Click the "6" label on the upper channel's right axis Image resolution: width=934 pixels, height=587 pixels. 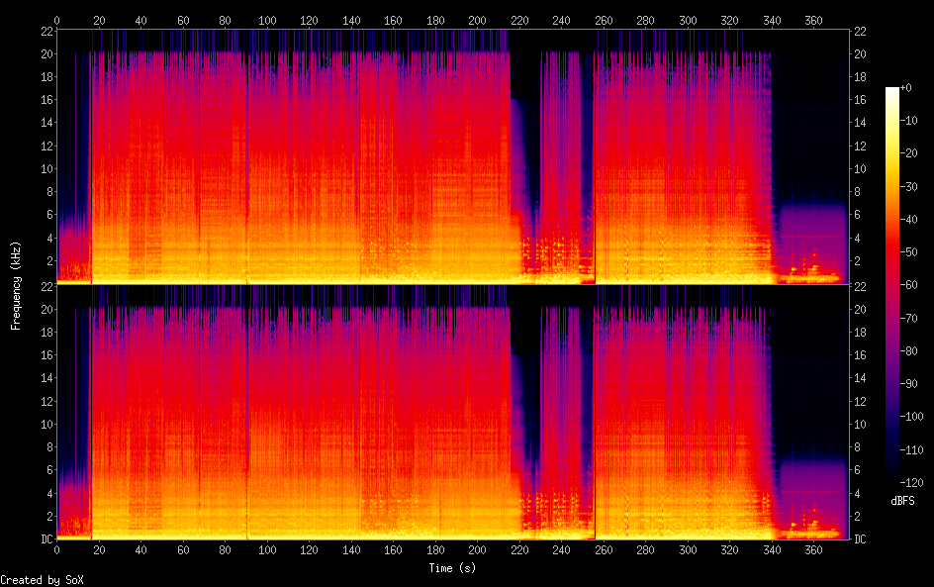857,215
